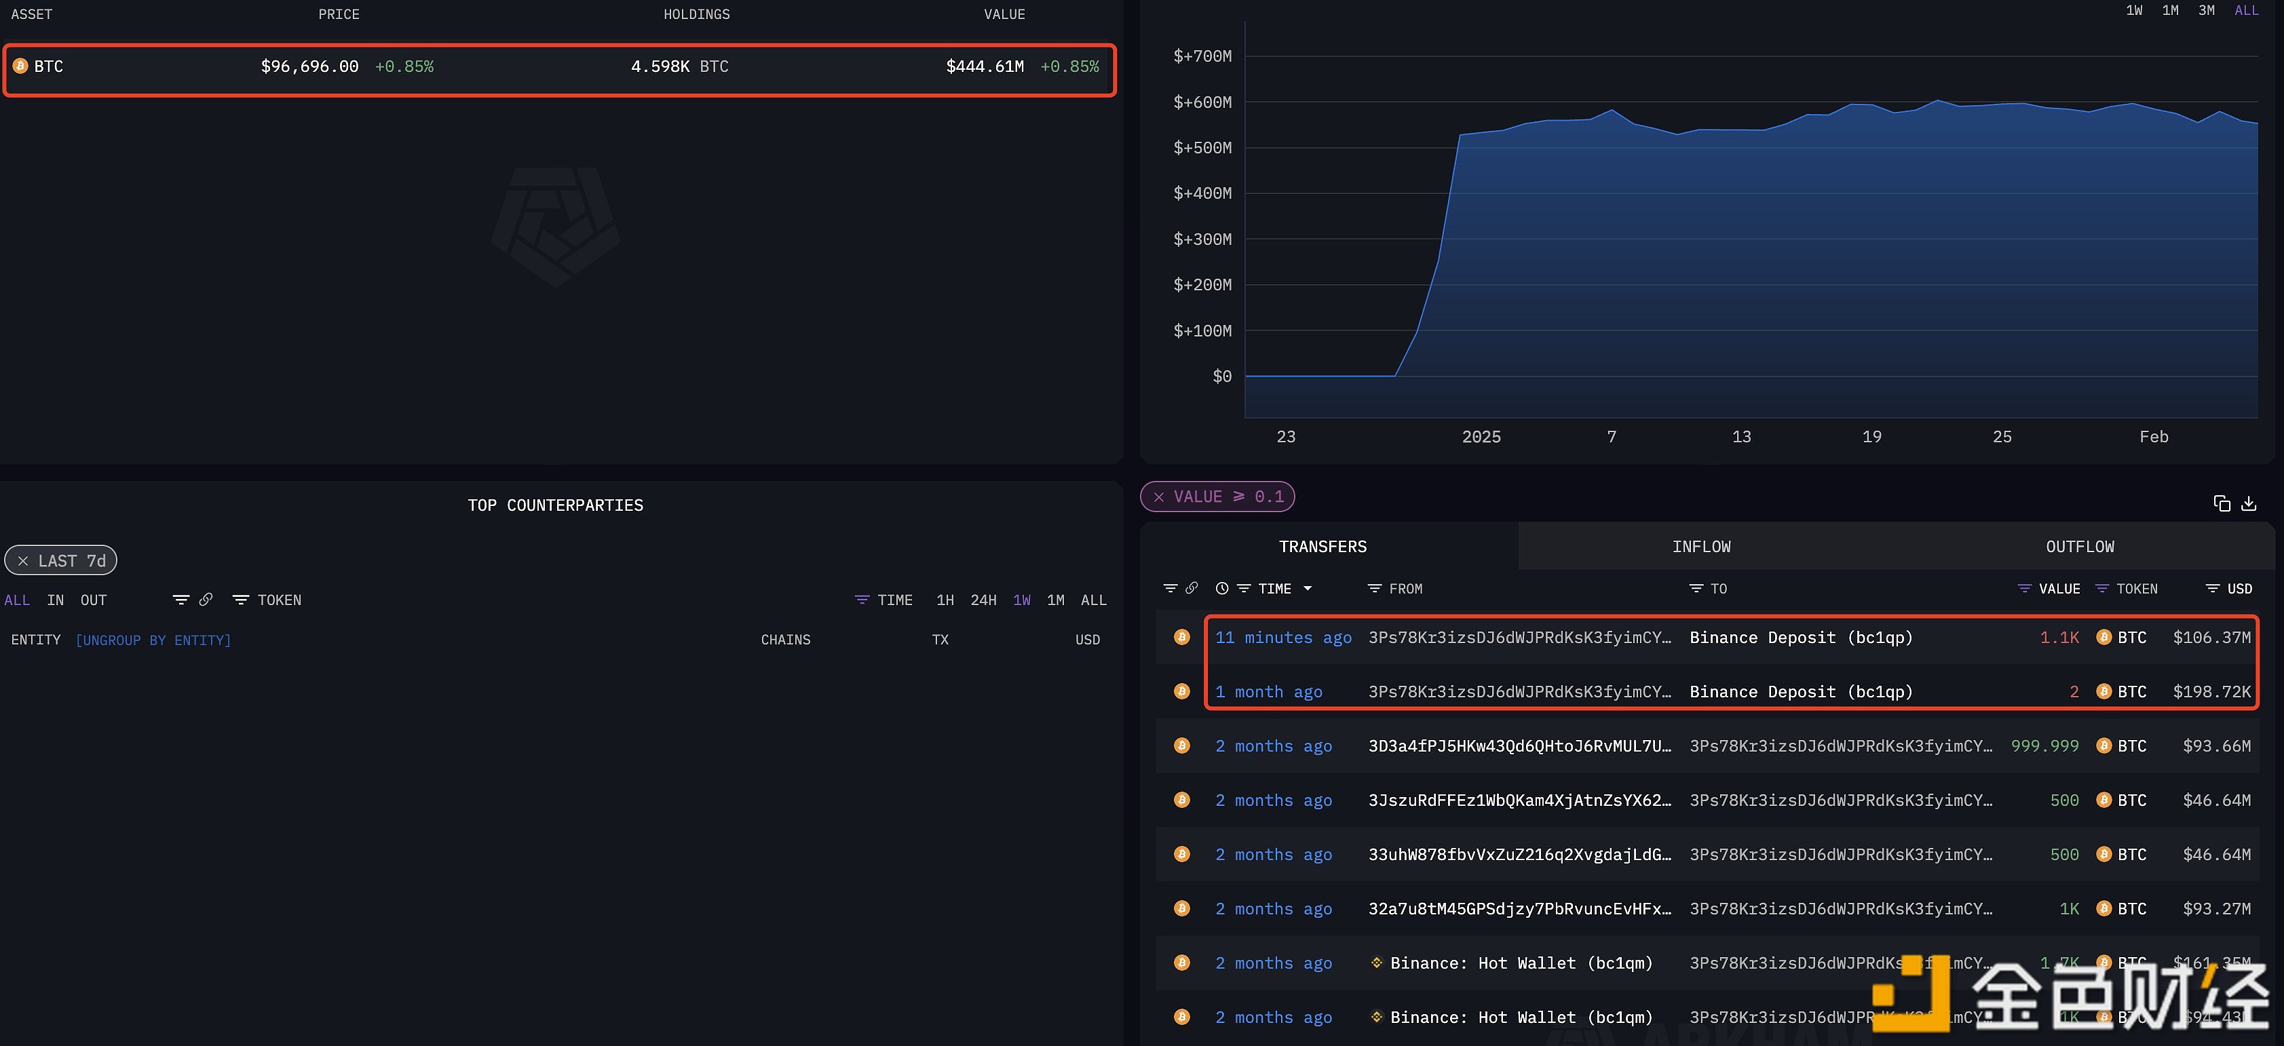Click the link icon in the counterparties toolbar
This screenshot has height=1046, width=2284.
(x=206, y=600)
